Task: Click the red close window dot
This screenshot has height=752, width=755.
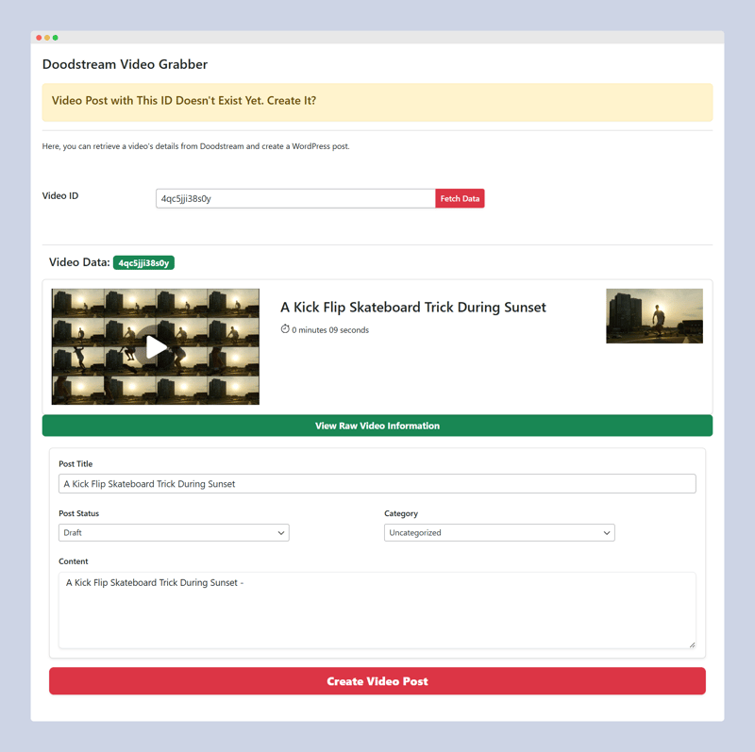Action: 39,38
